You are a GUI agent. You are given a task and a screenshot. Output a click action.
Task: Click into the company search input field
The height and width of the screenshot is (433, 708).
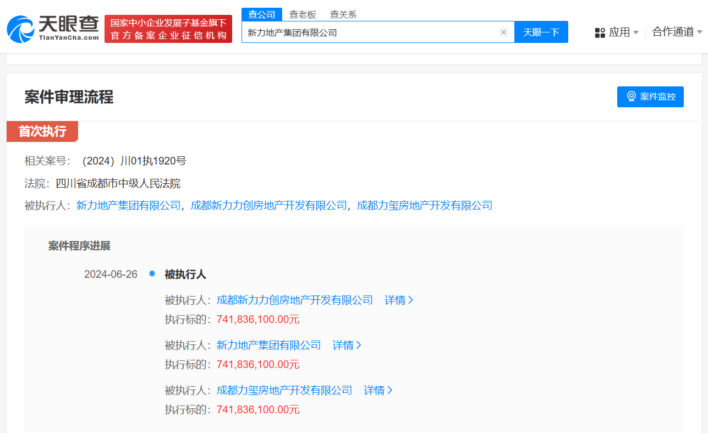pyautogui.click(x=369, y=32)
